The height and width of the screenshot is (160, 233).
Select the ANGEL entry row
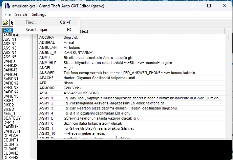(132, 68)
